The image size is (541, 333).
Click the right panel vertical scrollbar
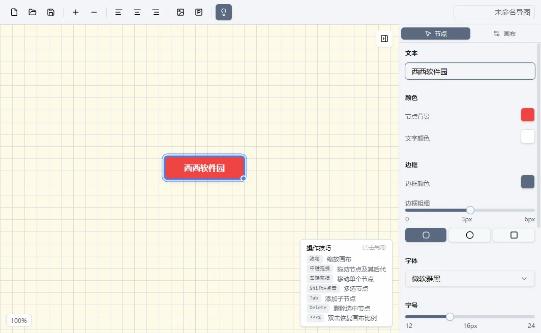(x=538, y=136)
